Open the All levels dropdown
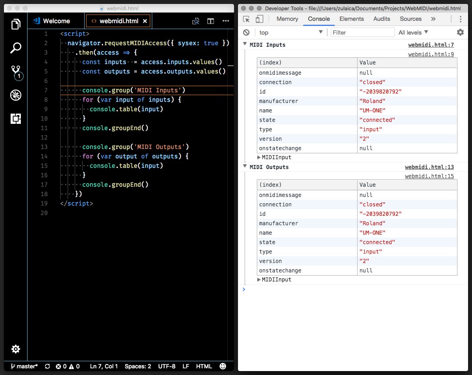Viewport: 472px width, 375px height. pos(413,33)
